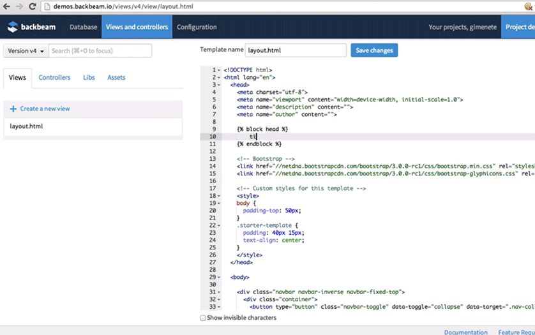The image size is (535, 335).
Task: Open the Database menu
Action: (x=83, y=27)
